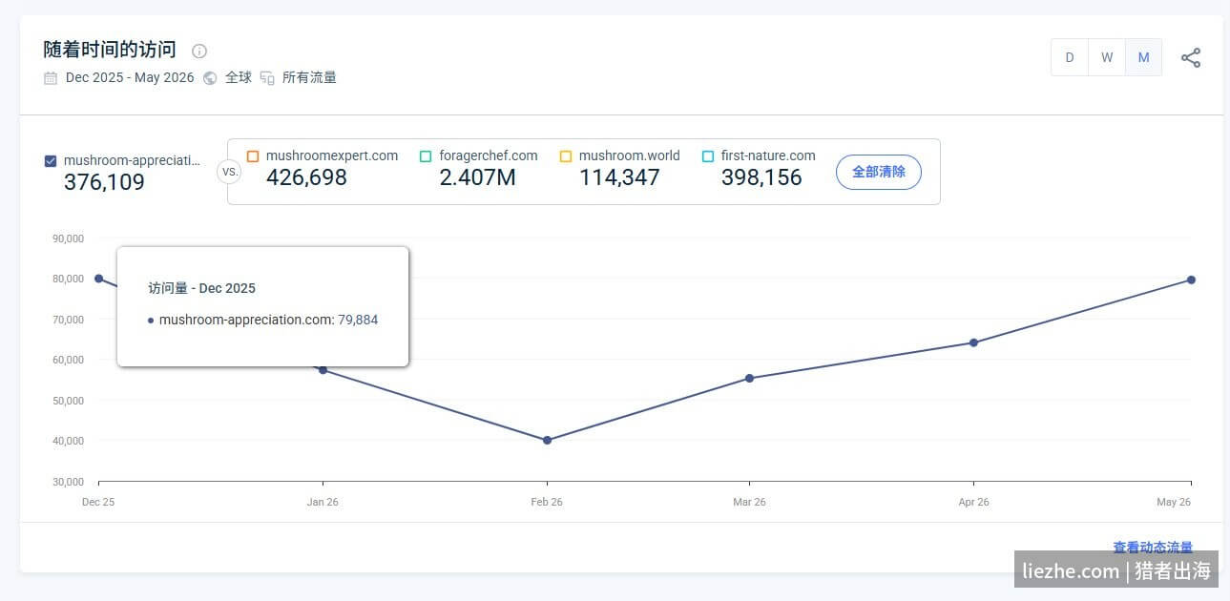Screen dimensions: 1230x601
Task: Click the mushroom.world domain label
Action: tap(630, 155)
